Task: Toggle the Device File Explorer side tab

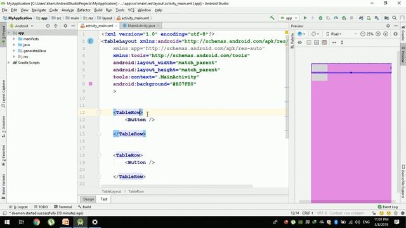Action: tap(403, 182)
